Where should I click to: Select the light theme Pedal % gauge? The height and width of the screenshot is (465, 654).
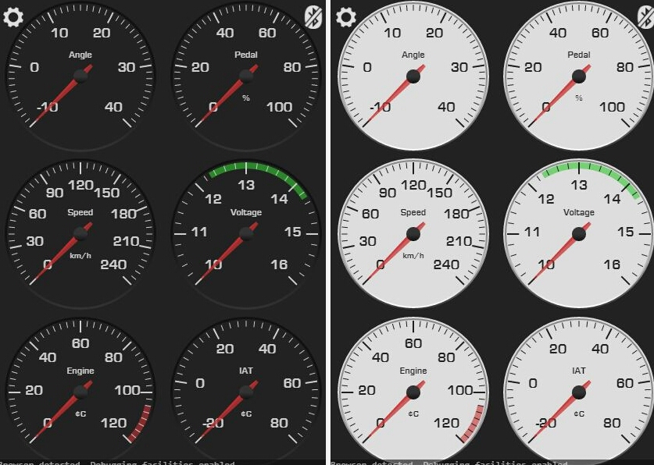coord(579,76)
